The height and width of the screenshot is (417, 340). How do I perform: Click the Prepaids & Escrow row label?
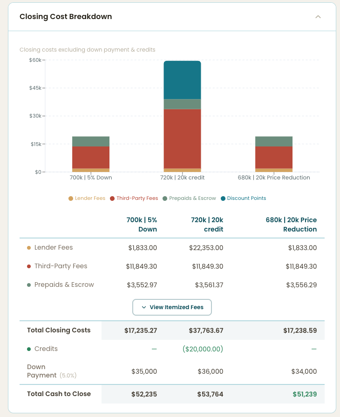pyautogui.click(x=64, y=285)
